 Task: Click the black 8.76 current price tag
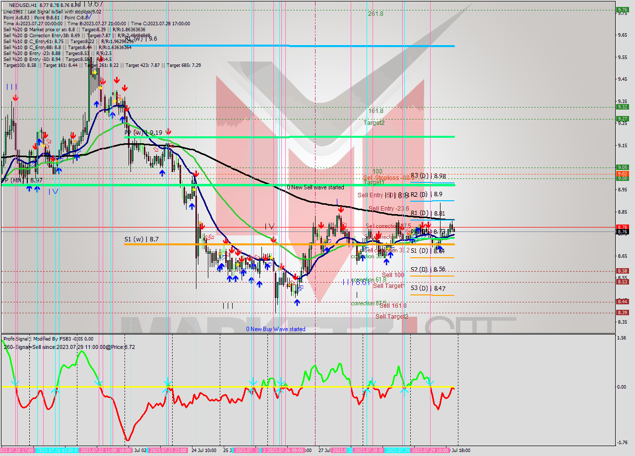[x=622, y=231]
